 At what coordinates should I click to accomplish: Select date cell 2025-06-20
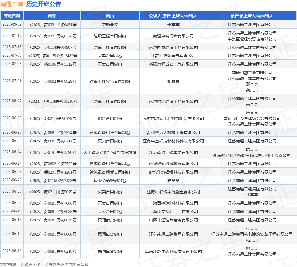click(12, 203)
